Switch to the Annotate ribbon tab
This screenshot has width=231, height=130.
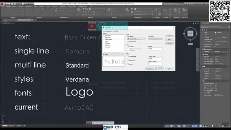click(20, 6)
